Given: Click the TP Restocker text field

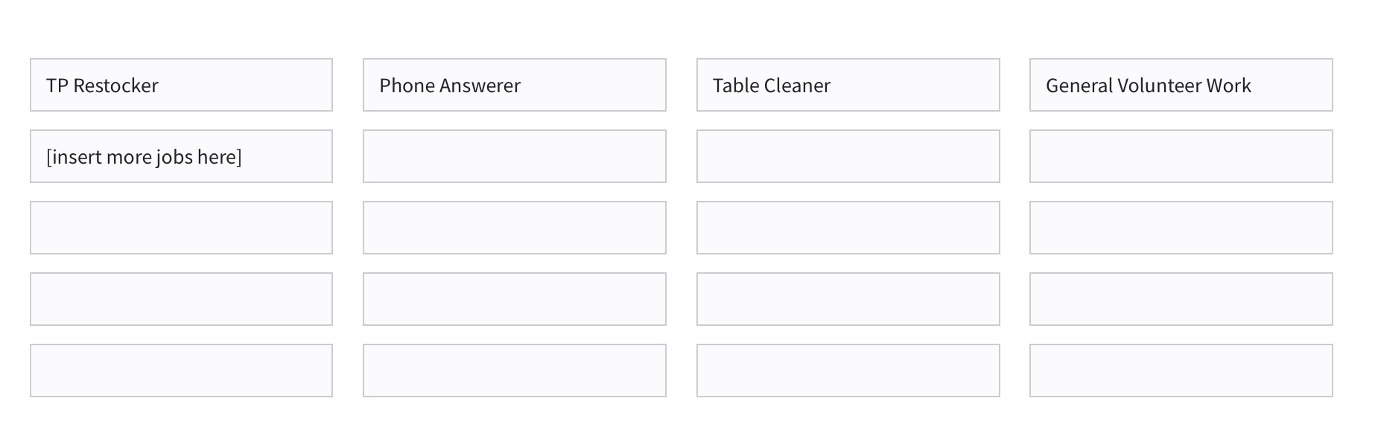Looking at the screenshot, I should [x=181, y=85].
